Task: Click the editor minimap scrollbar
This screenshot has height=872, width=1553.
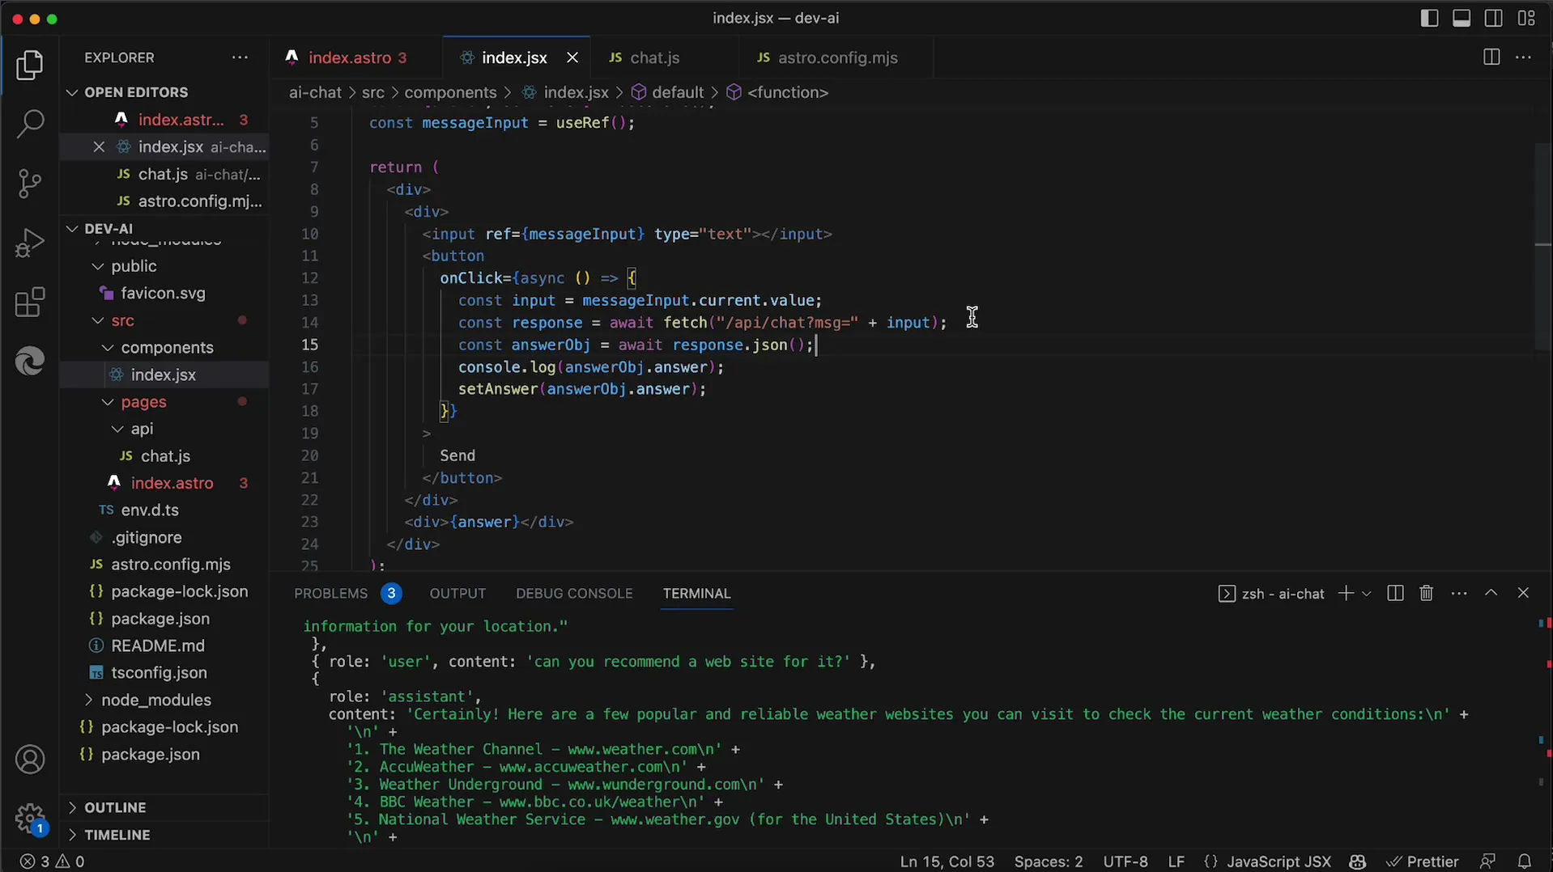Action: pos(1542,247)
